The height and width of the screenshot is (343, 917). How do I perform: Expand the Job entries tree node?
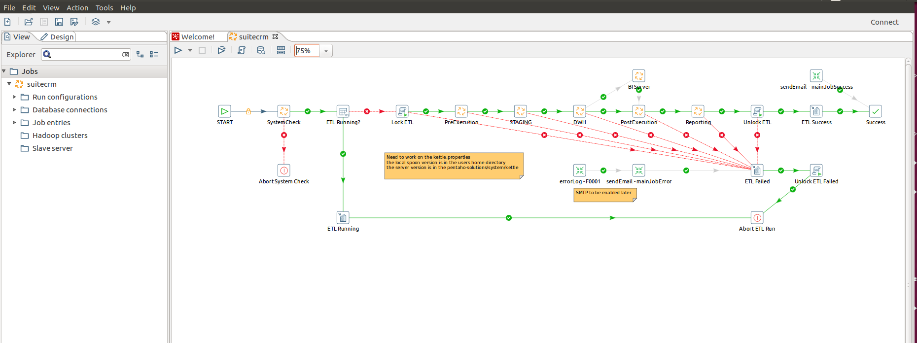[x=14, y=123]
